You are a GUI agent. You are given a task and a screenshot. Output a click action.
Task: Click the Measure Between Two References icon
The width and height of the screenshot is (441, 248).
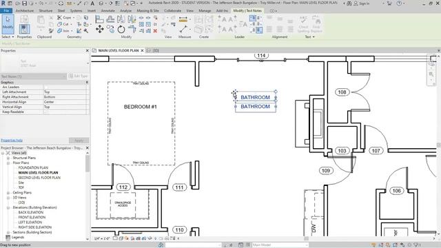click(x=183, y=29)
